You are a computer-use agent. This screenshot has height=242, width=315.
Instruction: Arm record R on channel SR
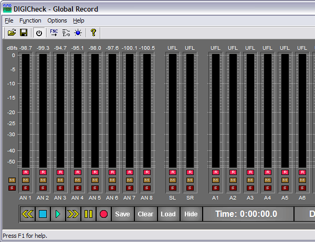pos(190,172)
